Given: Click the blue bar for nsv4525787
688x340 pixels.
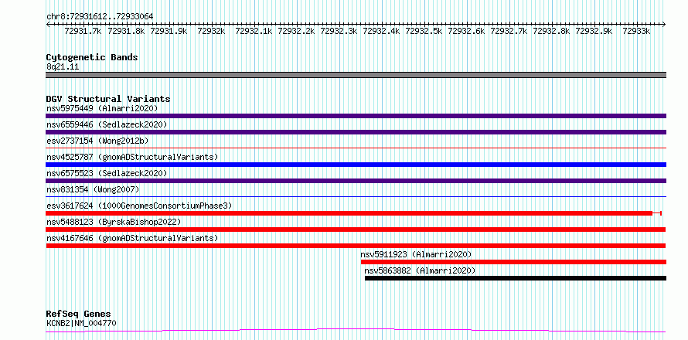Looking at the screenshot, I should [356, 165].
